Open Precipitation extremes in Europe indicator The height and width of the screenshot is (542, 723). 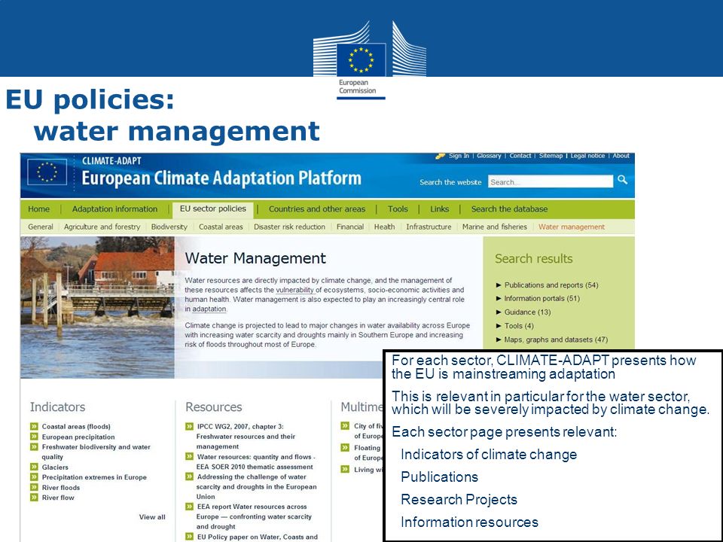(x=94, y=477)
